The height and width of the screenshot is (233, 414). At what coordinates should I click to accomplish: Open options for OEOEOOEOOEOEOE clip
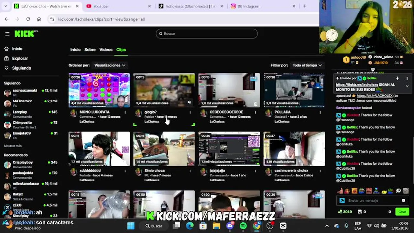pos(255,112)
